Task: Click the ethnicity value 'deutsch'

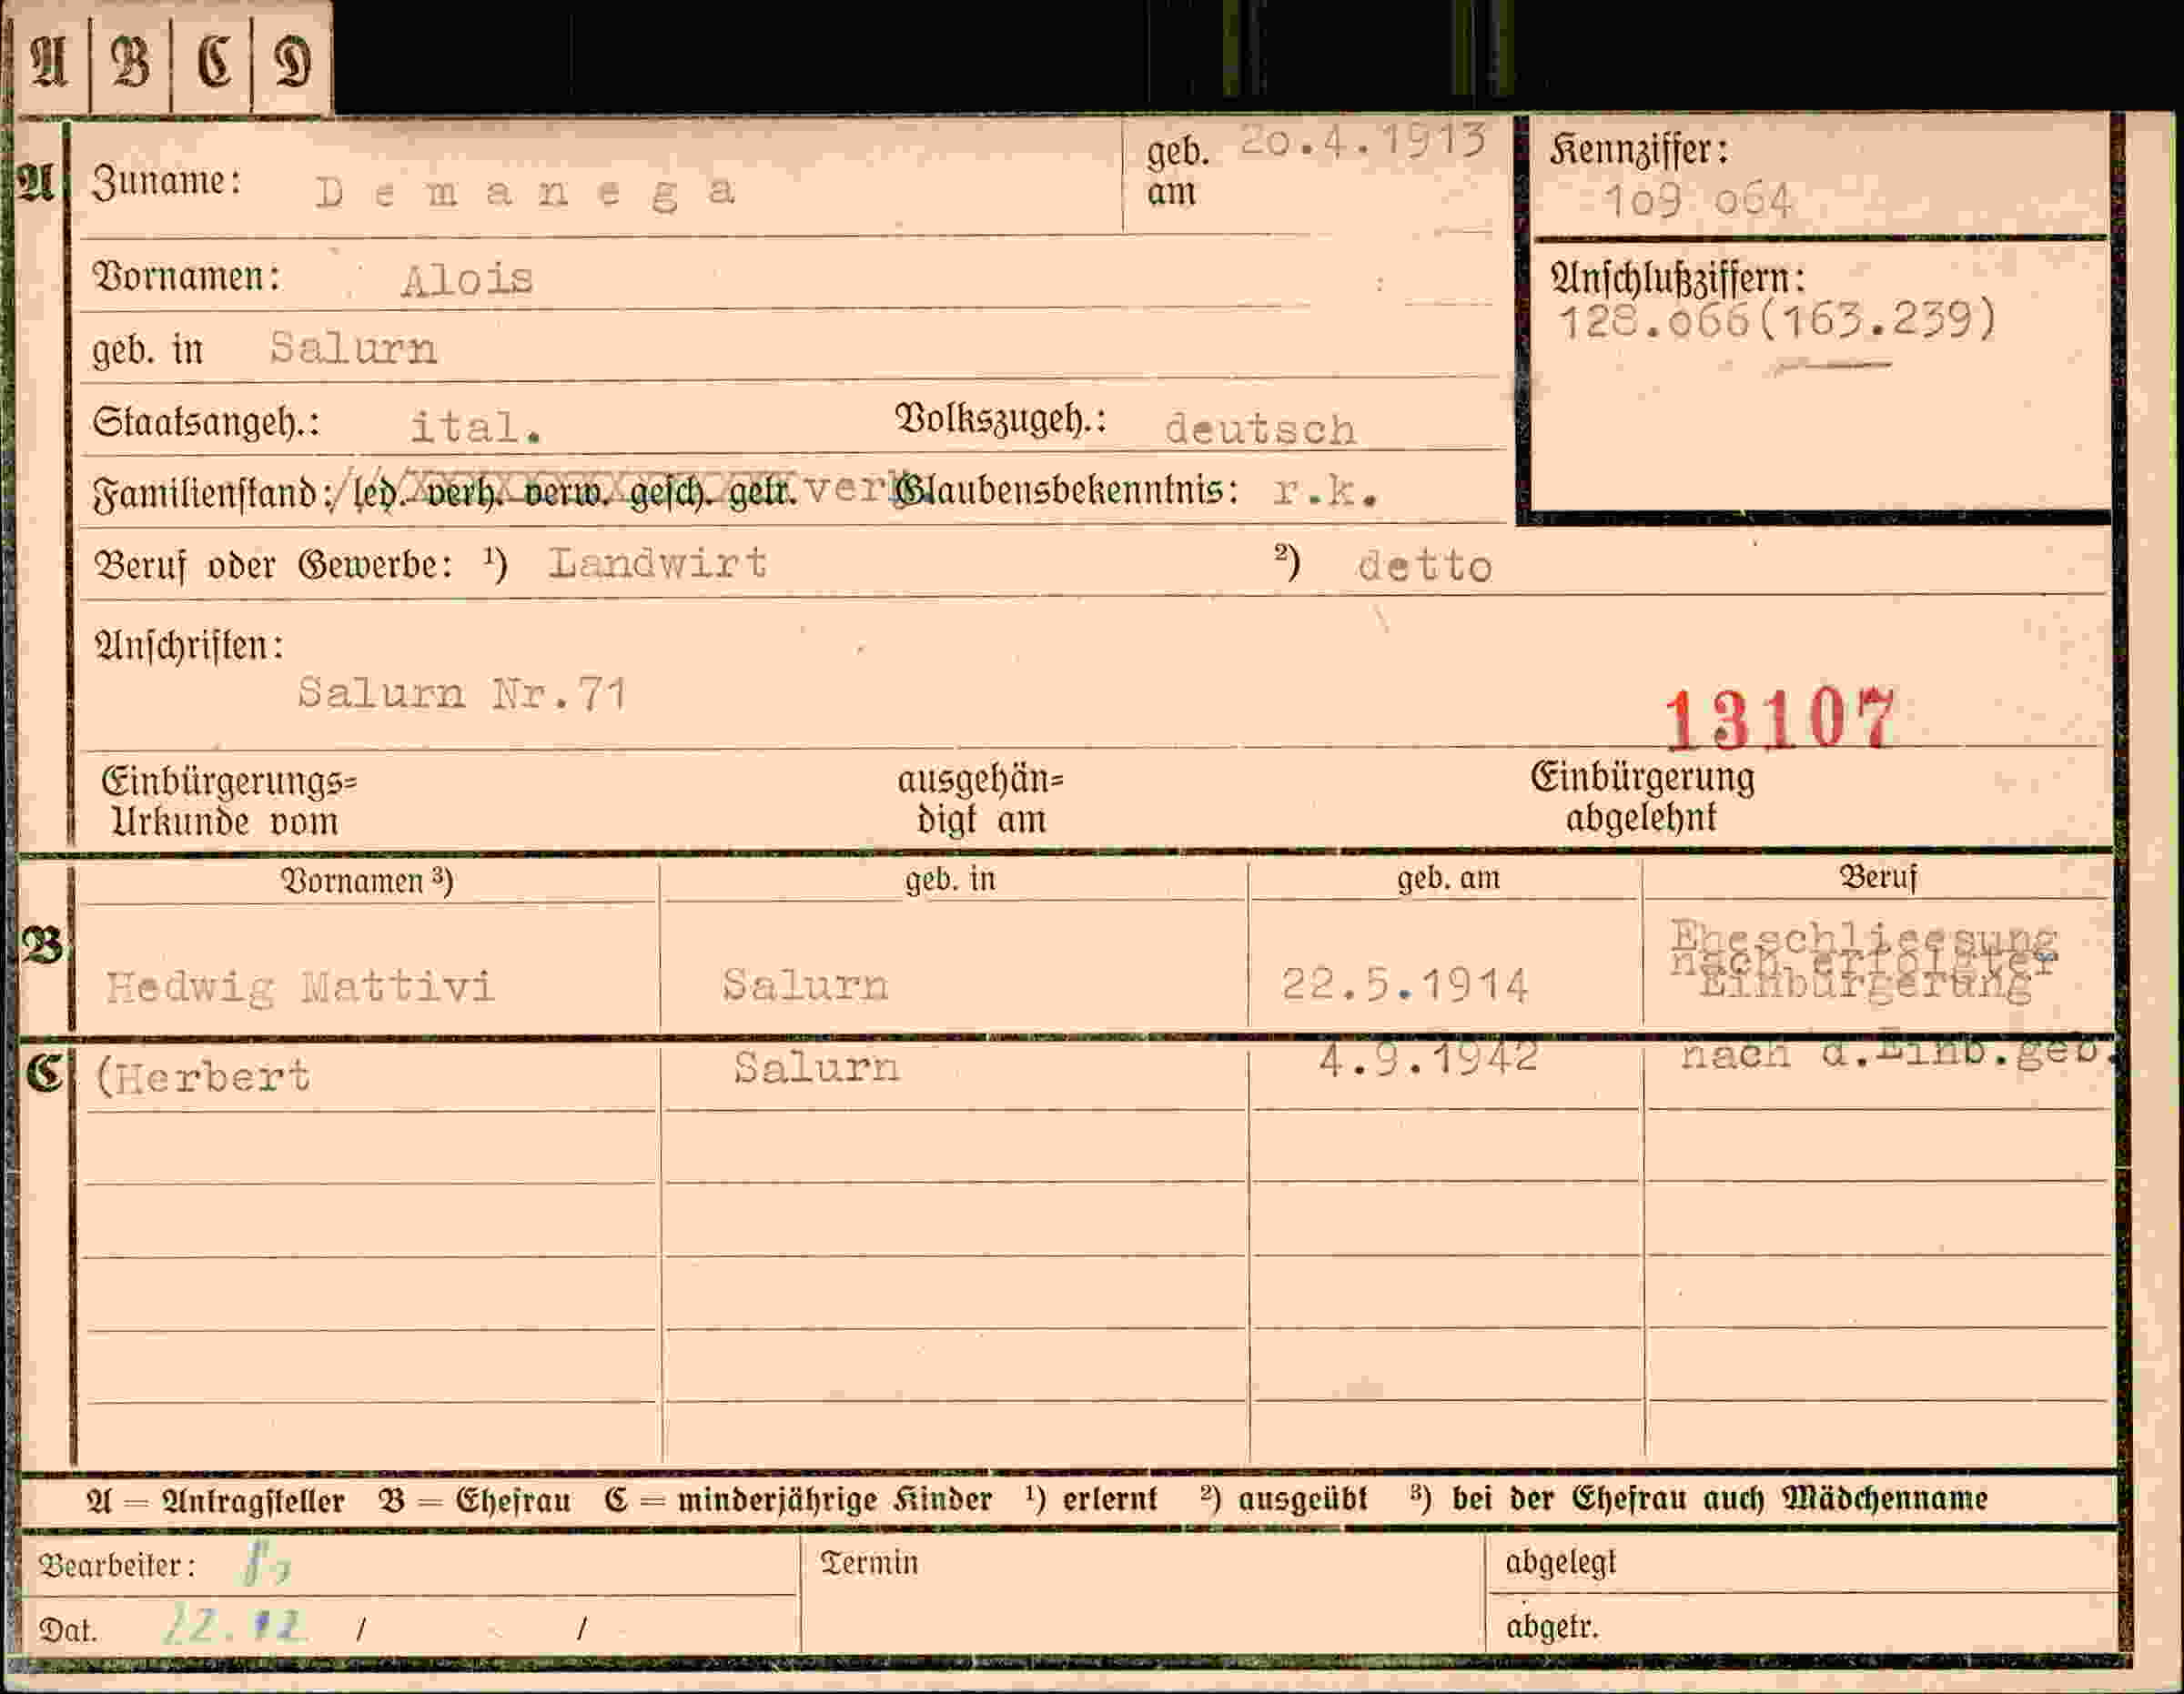Action: point(1260,429)
